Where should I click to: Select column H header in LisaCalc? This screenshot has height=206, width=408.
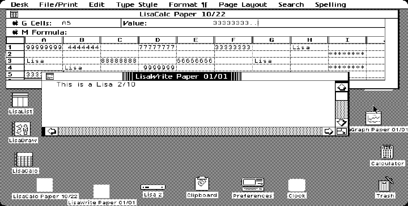pos(309,40)
